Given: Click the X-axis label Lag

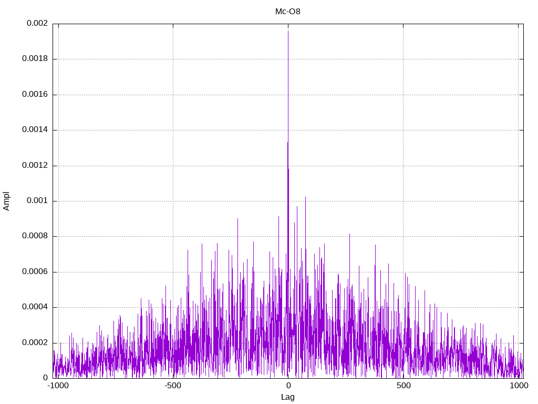Looking at the screenshot, I should coord(287,397).
